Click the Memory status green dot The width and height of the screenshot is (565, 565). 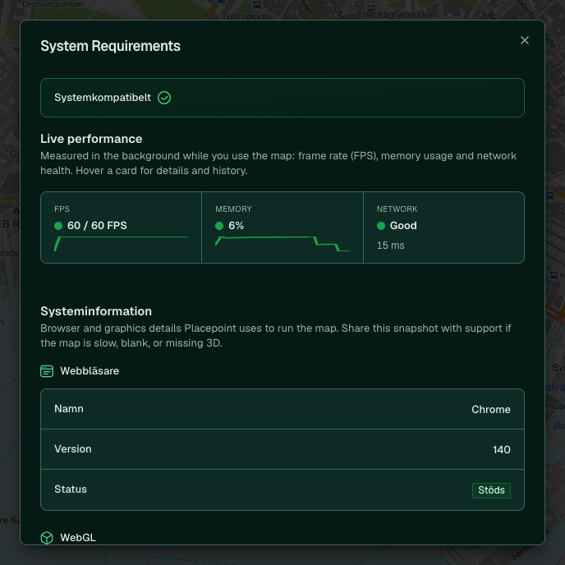coord(219,226)
